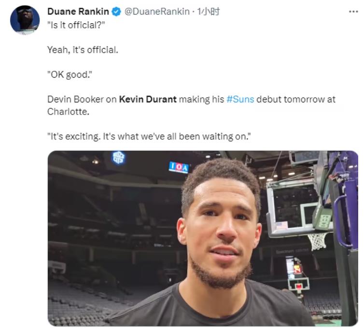The image size is (364, 329).
Task: Play the Devin Booker interview video
Action: tap(203, 238)
